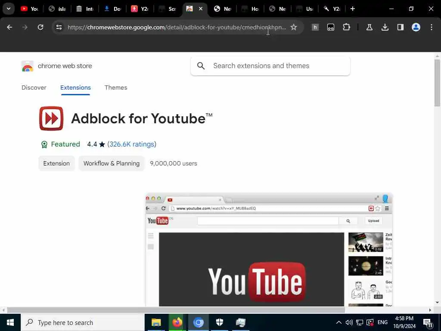This screenshot has height=331, width=441.
Task: Close the active Chrome Web Store tab
Action: point(201,9)
